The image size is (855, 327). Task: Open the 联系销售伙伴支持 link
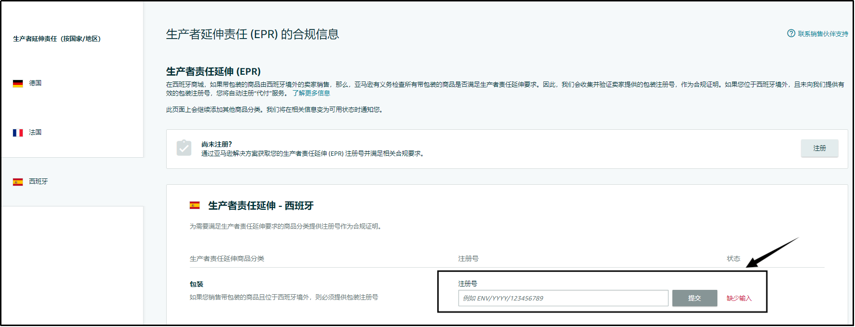(x=823, y=34)
